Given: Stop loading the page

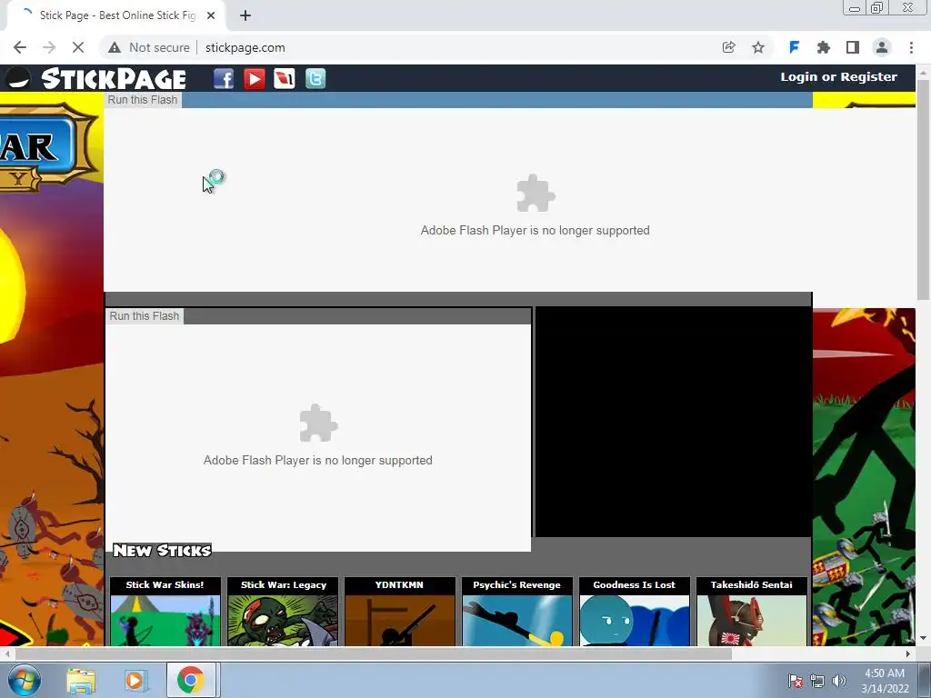Looking at the screenshot, I should 78,47.
